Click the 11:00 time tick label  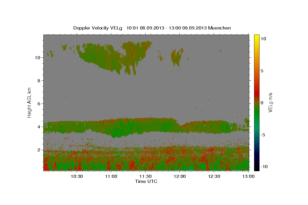point(111,176)
